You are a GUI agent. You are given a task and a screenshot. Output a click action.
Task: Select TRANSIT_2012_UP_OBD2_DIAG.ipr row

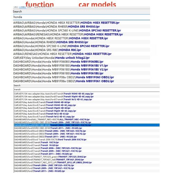[x=86, y=163]
